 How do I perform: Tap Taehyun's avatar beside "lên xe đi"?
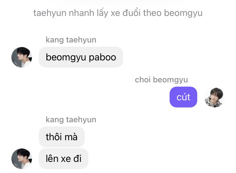coord(22,158)
